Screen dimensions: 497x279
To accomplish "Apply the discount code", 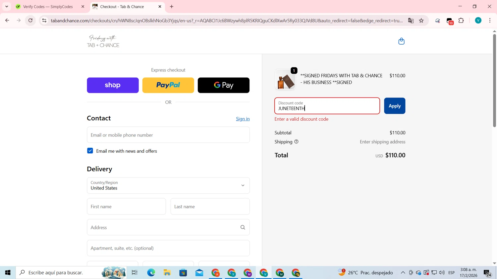I will [395, 106].
